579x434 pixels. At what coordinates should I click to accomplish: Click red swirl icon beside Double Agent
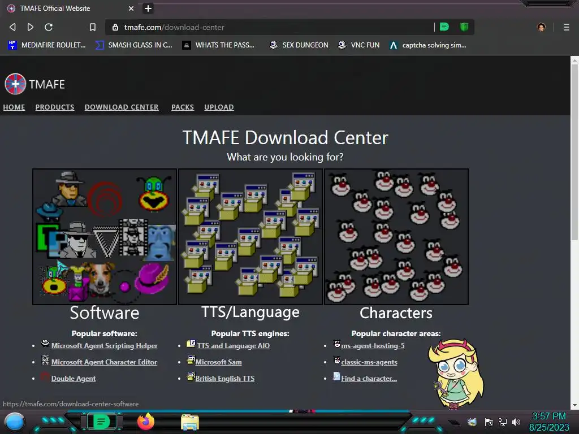click(x=45, y=376)
